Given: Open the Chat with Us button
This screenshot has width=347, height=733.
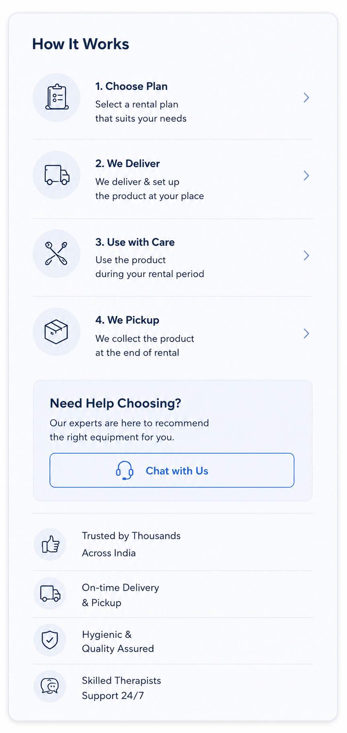Looking at the screenshot, I should coord(172,470).
